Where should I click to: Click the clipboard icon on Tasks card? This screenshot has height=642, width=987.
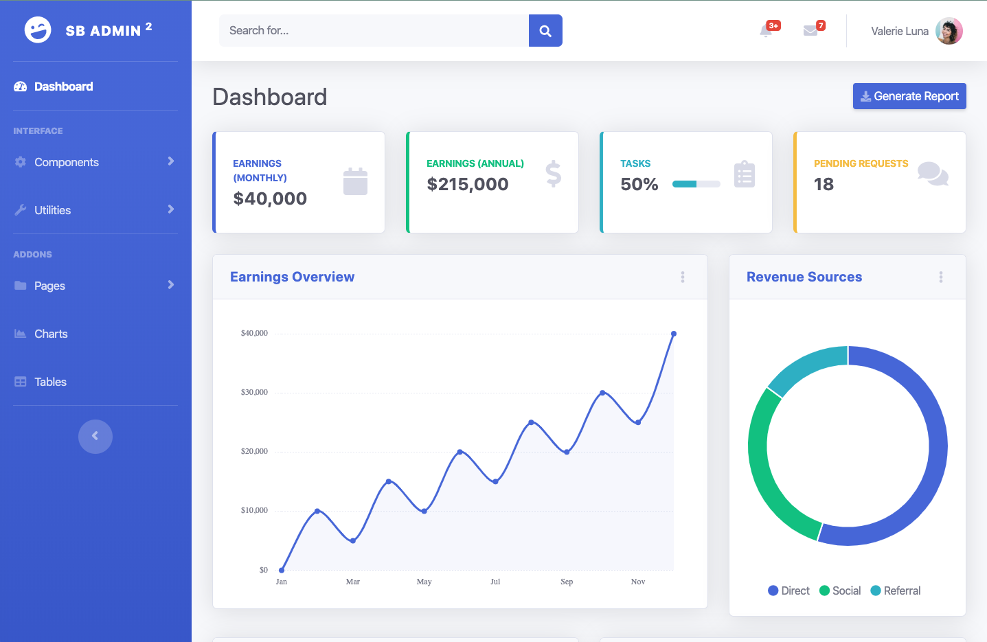coord(745,174)
